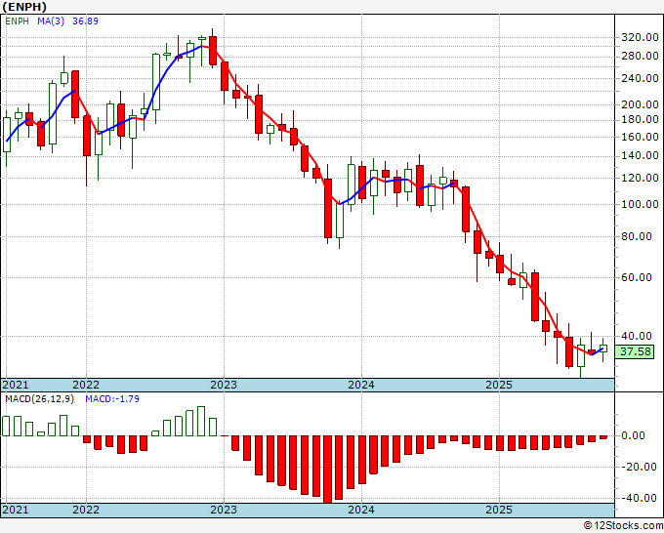Click the MA(3) indicator label
Viewport: 664px width, 533px height.
(51, 20)
